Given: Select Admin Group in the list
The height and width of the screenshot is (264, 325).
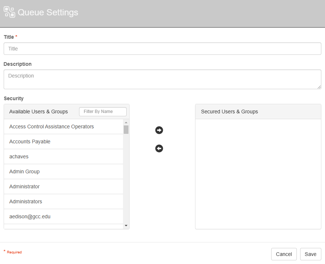Looking at the screenshot, I should (x=25, y=171).
